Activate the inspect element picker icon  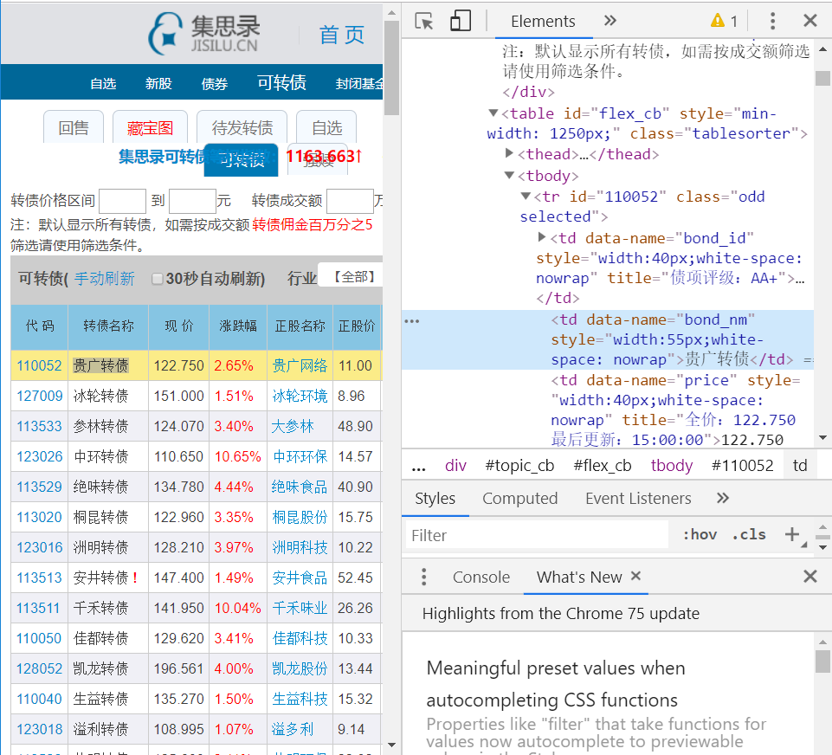click(x=424, y=22)
